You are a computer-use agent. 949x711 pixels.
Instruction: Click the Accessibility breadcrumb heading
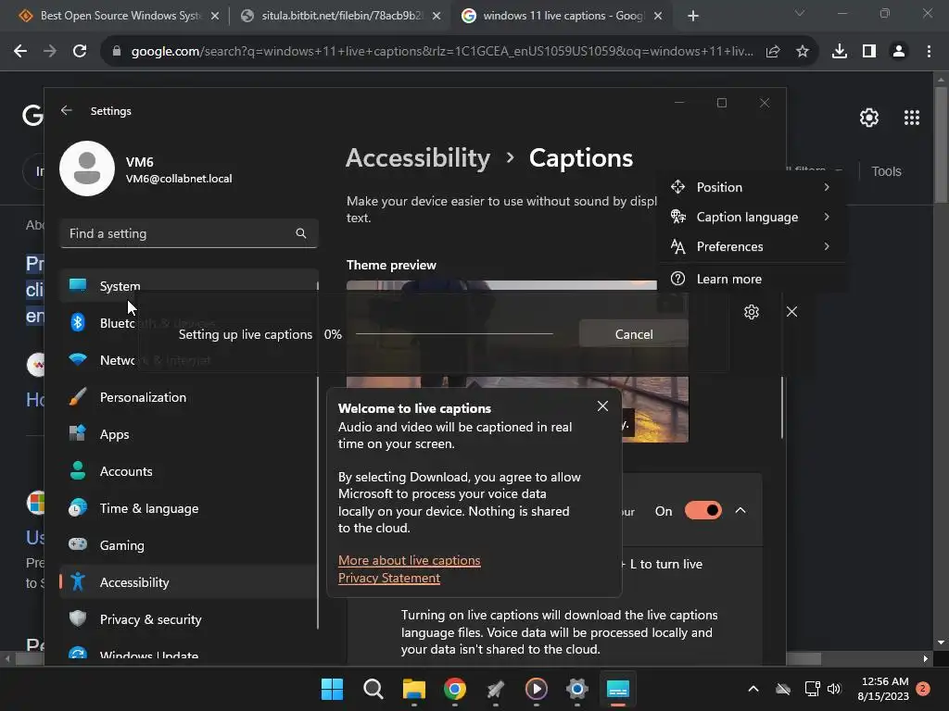418,158
